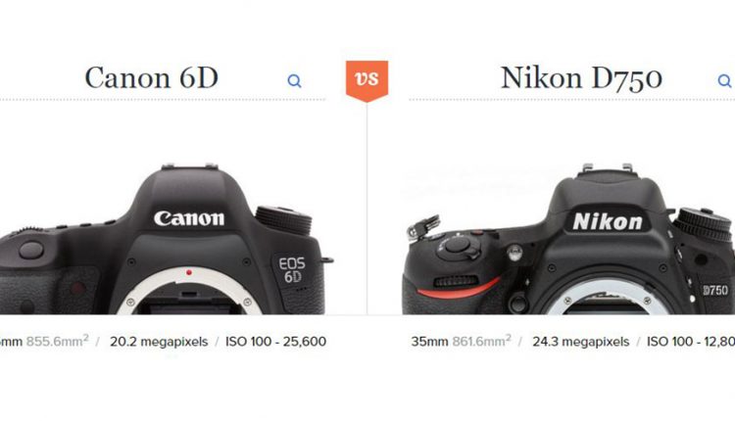Click the Nikon logo on camera body
This screenshot has width=735, height=421.
click(607, 221)
